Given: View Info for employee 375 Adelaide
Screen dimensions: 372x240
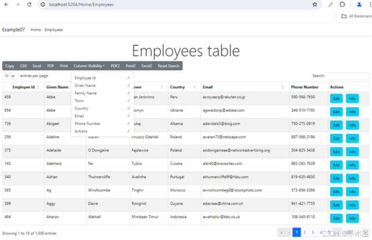Looking at the screenshot, I should pos(352,152).
